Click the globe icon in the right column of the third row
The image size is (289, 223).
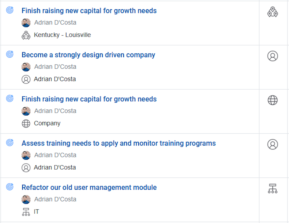pos(272,100)
